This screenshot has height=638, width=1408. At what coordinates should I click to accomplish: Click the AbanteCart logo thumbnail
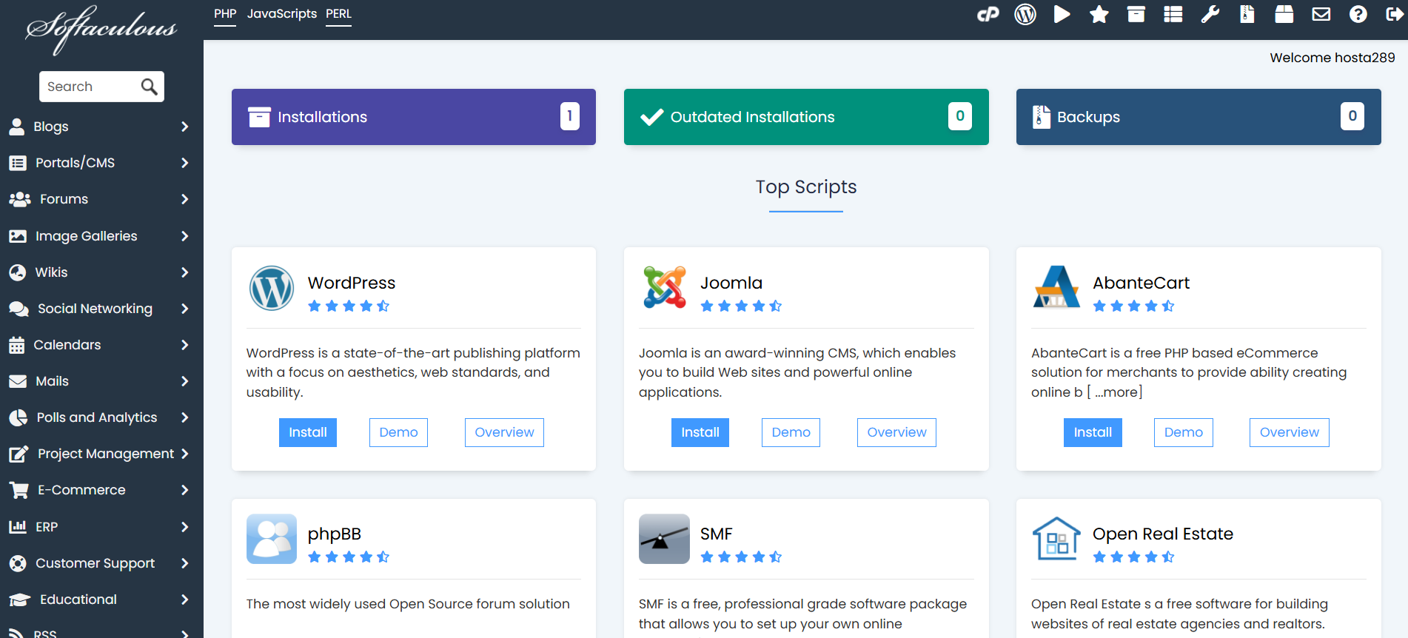[x=1056, y=286]
